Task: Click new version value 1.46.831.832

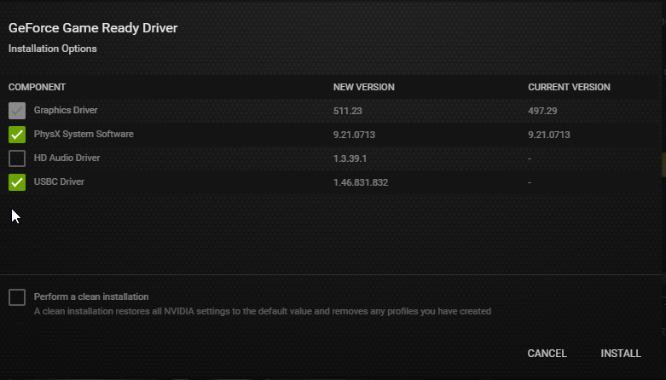Action: [361, 182]
